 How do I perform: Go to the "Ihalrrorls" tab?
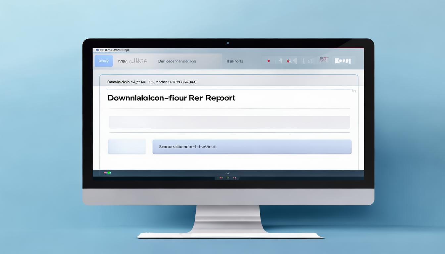[235, 61]
